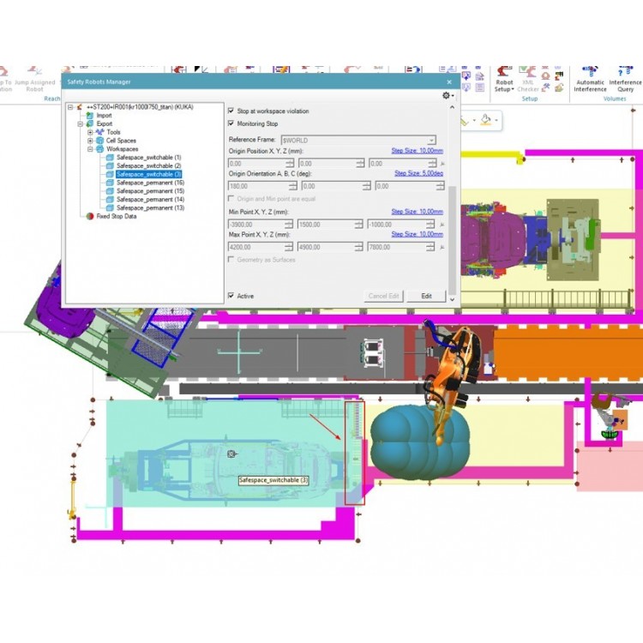
Task: Click the XML Checker ribbon tool
Action: [528, 79]
